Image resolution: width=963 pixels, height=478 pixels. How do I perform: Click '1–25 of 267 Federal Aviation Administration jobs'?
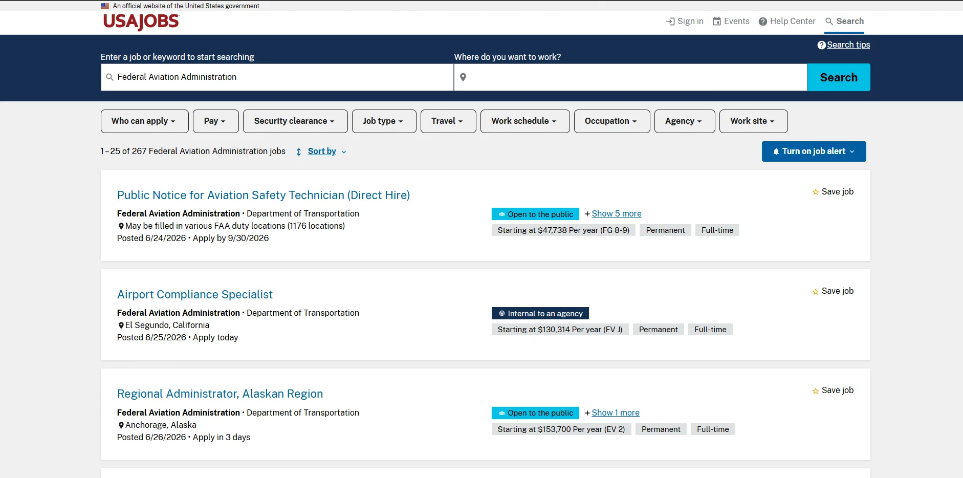193,151
